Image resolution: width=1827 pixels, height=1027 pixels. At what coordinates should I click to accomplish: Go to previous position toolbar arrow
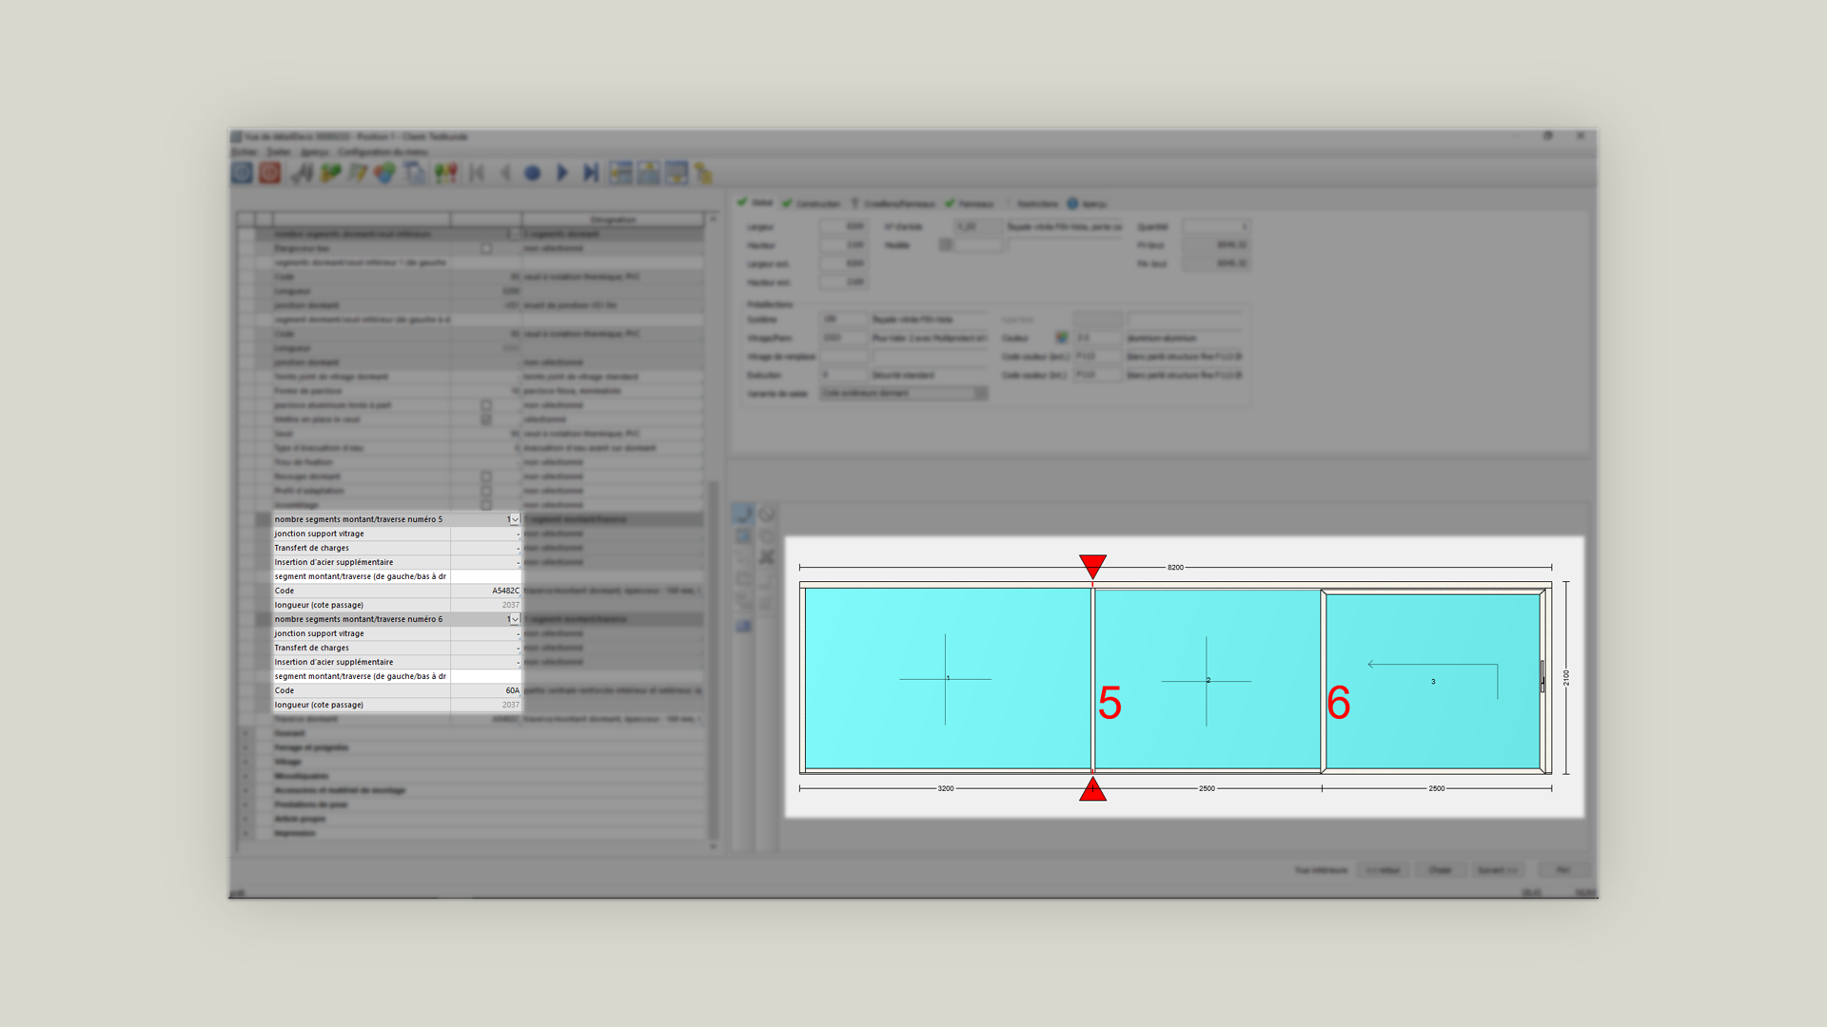505,173
